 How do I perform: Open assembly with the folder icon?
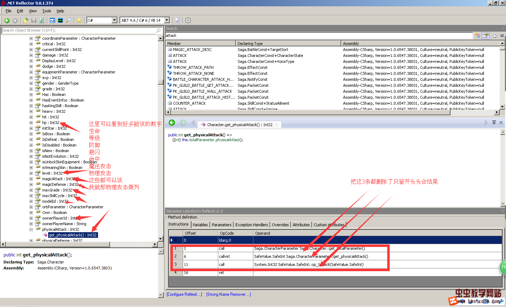[x=26, y=20]
